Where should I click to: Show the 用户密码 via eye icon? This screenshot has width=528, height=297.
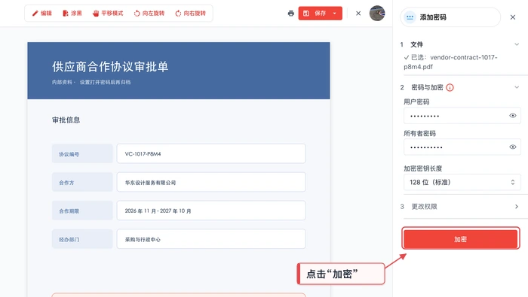[x=512, y=116]
